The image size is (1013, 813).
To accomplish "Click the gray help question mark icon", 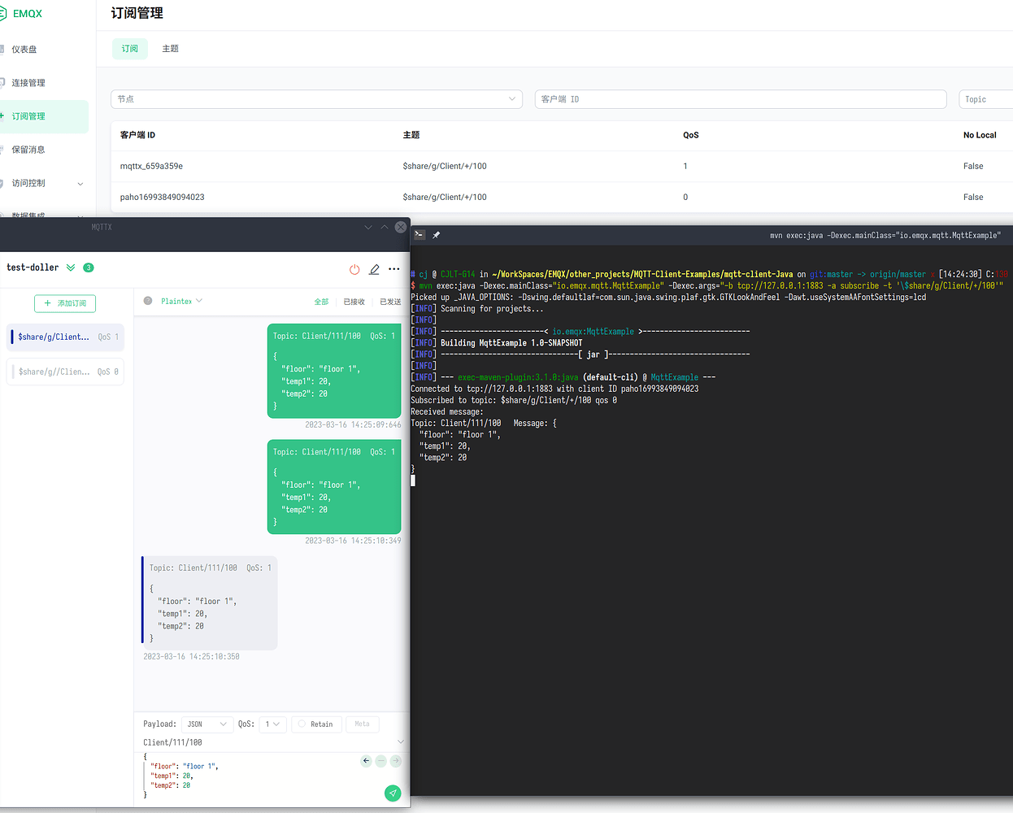I will click(x=148, y=301).
